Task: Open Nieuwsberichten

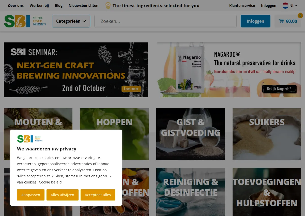Action: click(x=83, y=6)
